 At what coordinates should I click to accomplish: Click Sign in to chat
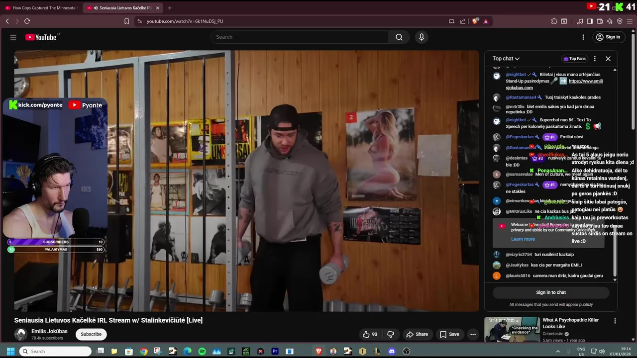pos(551,292)
